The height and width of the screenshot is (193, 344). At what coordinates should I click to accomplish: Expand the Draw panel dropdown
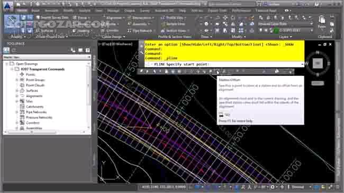(206, 37)
